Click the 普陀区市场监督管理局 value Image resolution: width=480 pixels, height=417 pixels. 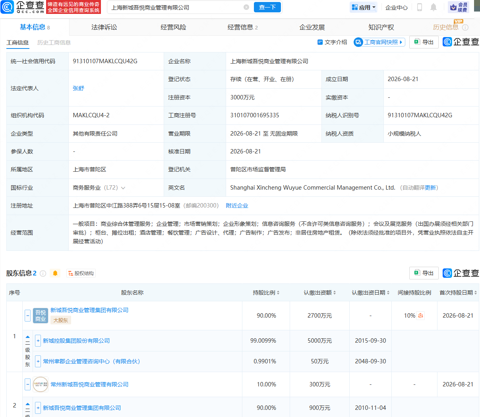tap(258, 169)
